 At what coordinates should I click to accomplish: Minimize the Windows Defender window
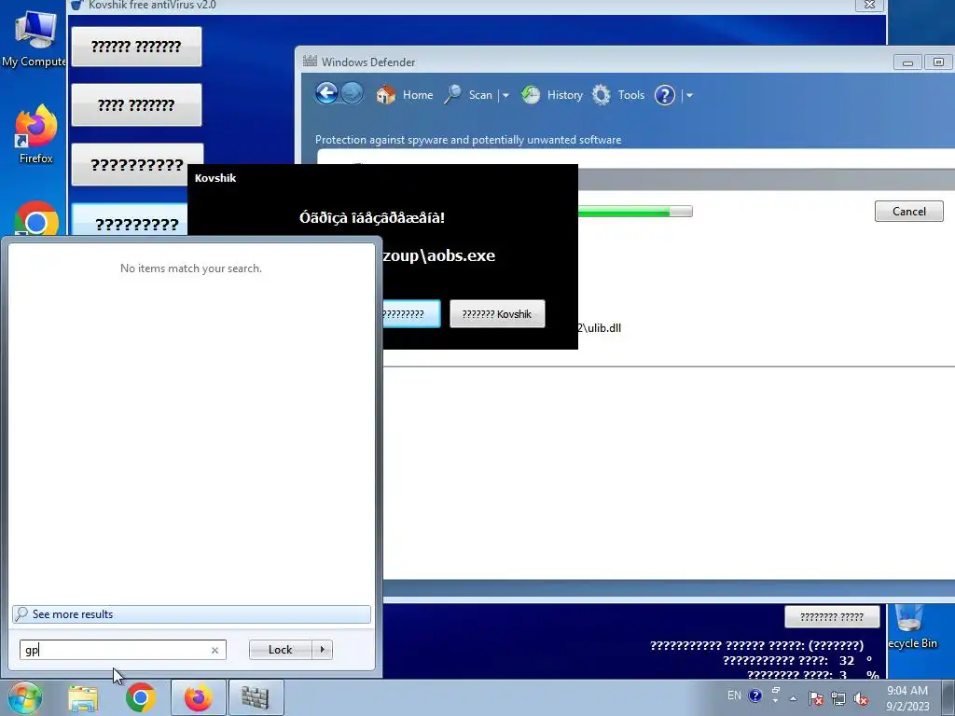coord(907,62)
